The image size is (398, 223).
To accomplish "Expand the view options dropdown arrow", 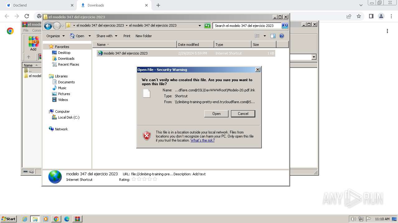I will (265, 36).
